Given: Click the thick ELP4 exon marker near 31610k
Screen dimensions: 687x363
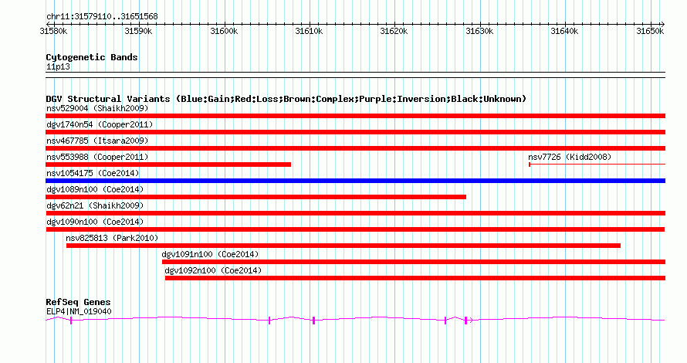Looking at the screenshot, I should (x=313, y=321).
